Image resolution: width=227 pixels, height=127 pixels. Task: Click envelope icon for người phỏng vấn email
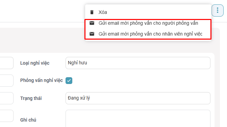click(x=92, y=23)
